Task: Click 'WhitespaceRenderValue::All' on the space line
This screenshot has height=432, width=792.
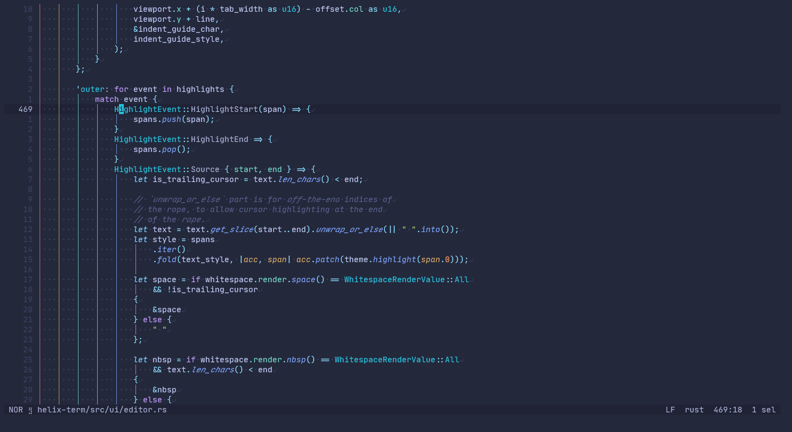Action: point(407,280)
